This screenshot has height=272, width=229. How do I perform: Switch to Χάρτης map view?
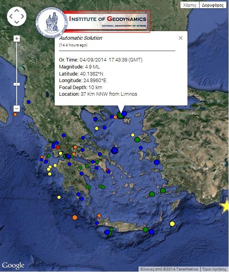point(190,5)
